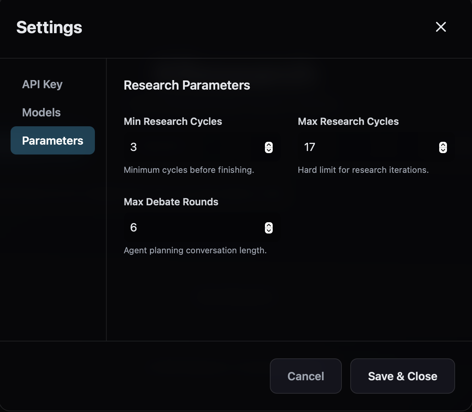Click the Research Parameters heading
Image resolution: width=472 pixels, height=412 pixels.
[187, 85]
